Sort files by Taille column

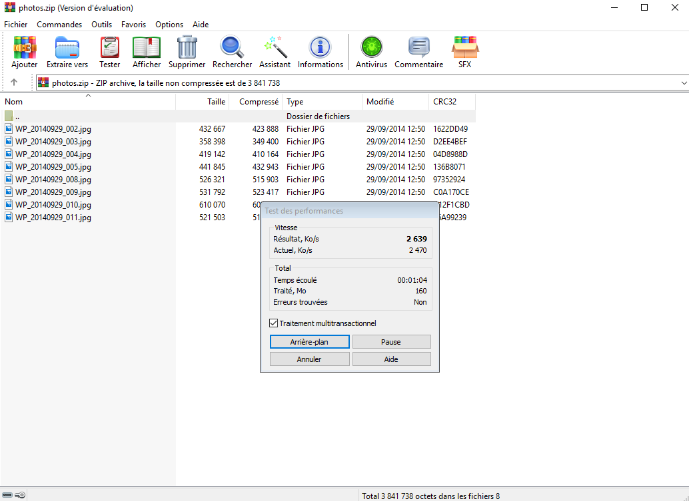203,102
